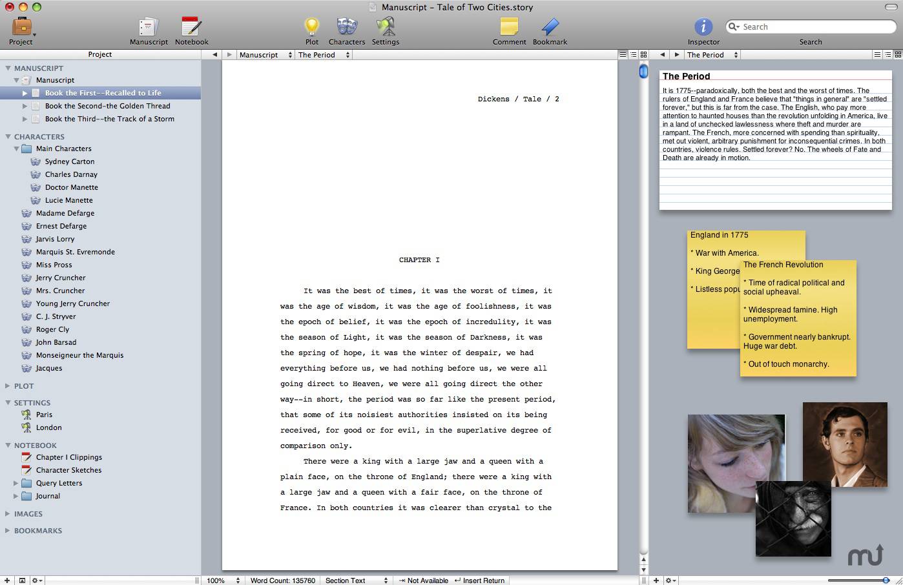Switch inspector pane to list view
Image resolution: width=903 pixels, height=585 pixels.
(x=888, y=55)
